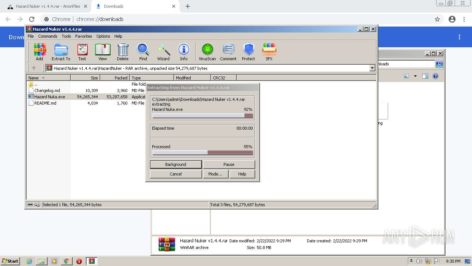Click the volume speaker tray icon

[x=419, y=261]
